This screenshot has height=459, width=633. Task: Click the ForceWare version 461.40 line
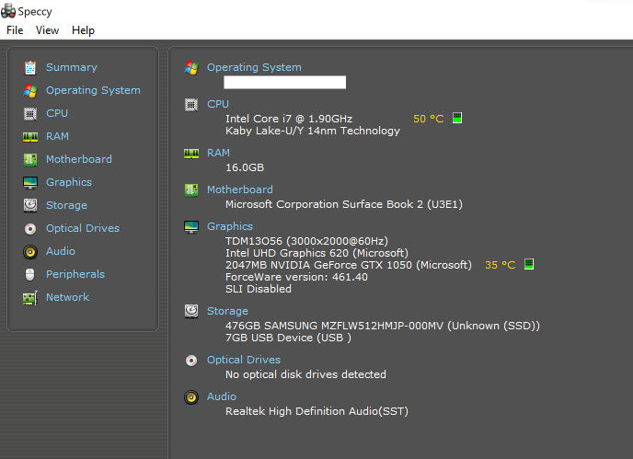296,277
